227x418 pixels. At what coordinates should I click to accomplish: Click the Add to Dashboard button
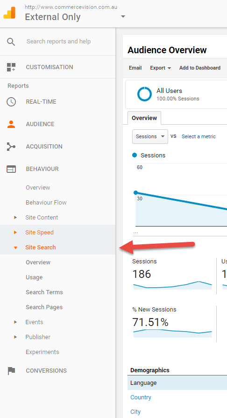pyautogui.click(x=200, y=68)
